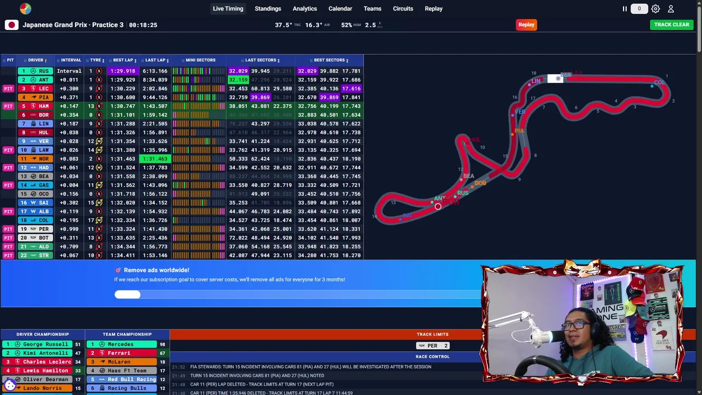Click the PIT column header

(x=9, y=60)
